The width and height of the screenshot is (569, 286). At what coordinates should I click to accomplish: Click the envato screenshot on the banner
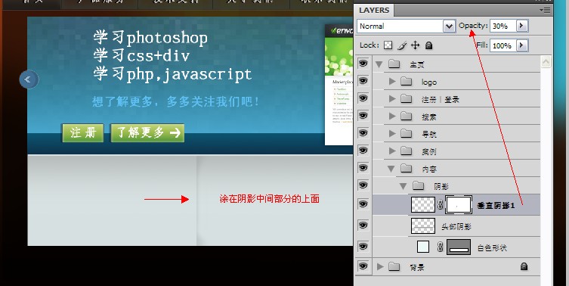tap(339, 85)
